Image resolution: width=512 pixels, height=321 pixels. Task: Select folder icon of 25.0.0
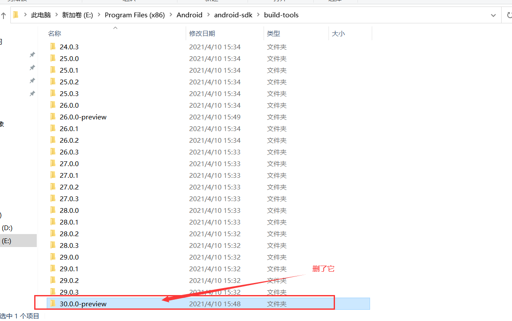coord(53,58)
